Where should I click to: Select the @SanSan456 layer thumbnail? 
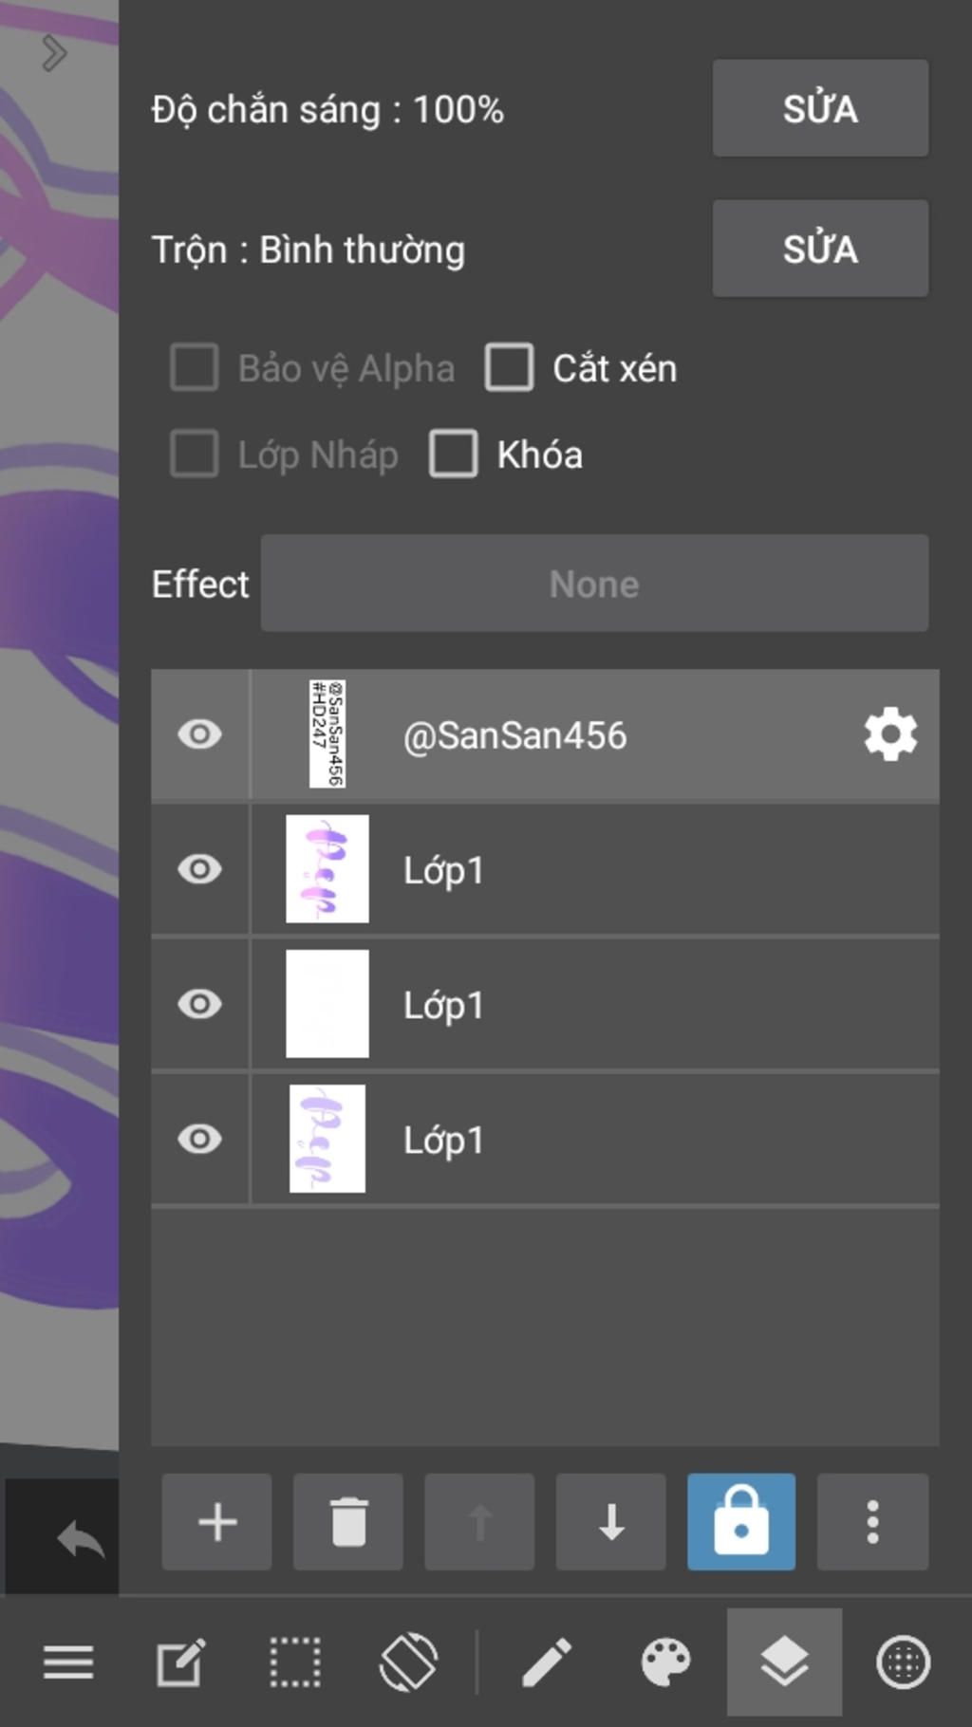point(327,734)
